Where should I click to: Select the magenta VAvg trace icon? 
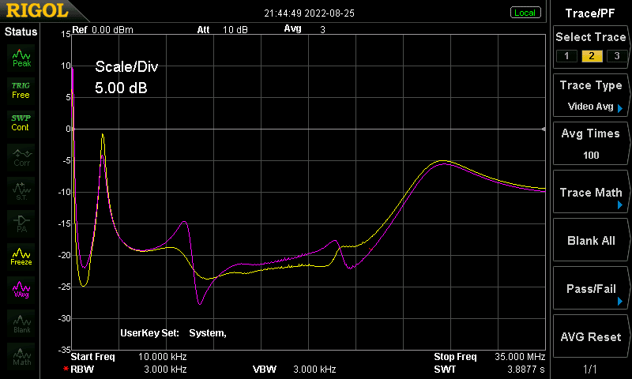click(x=21, y=289)
